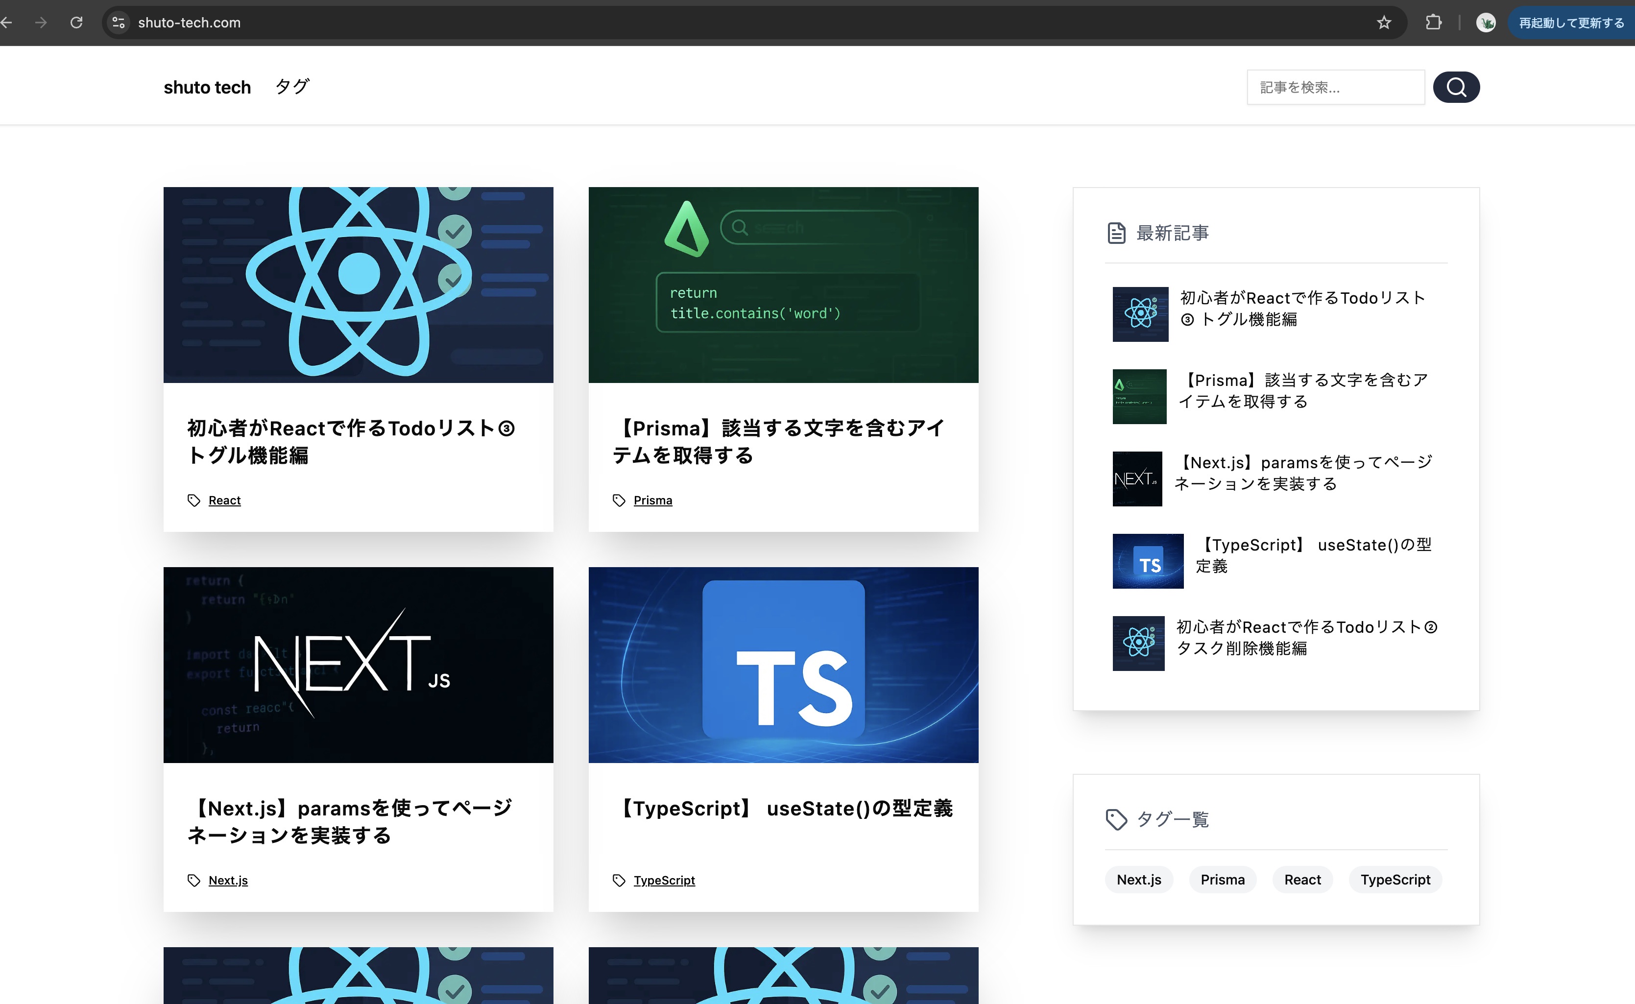Click the Prisma tag link under card
This screenshot has height=1004, width=1635.
point(653,500)
